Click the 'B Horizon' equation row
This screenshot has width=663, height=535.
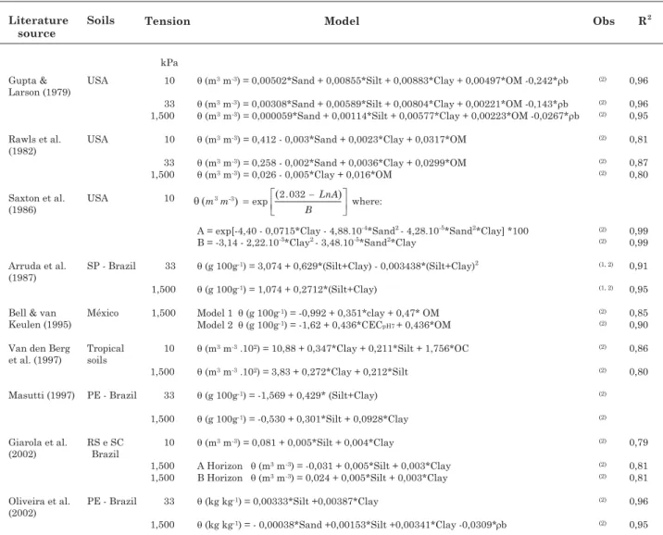click(x=322, y=478)
